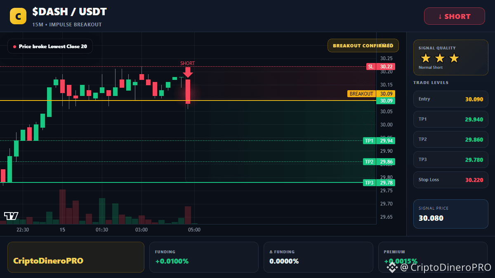Click the 22:30 time axis label
The image size is (495, 278).
click(x=23, y=230)
